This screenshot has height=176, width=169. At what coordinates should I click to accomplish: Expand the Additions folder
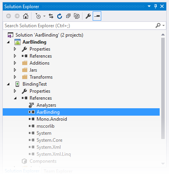pos(15,63)
